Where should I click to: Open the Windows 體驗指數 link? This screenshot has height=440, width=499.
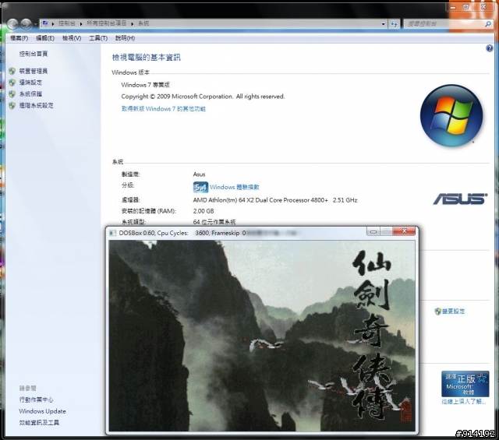click(235, 187)
